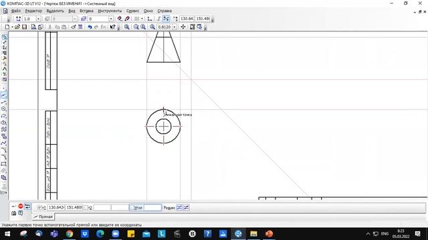Image resolution: width=428 pixels, height=240 pixels.
Task: Save drawing with the floppy disk icon
Action: click(24, 27)
